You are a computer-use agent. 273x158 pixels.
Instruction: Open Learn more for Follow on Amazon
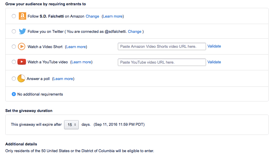coord(113,16)
